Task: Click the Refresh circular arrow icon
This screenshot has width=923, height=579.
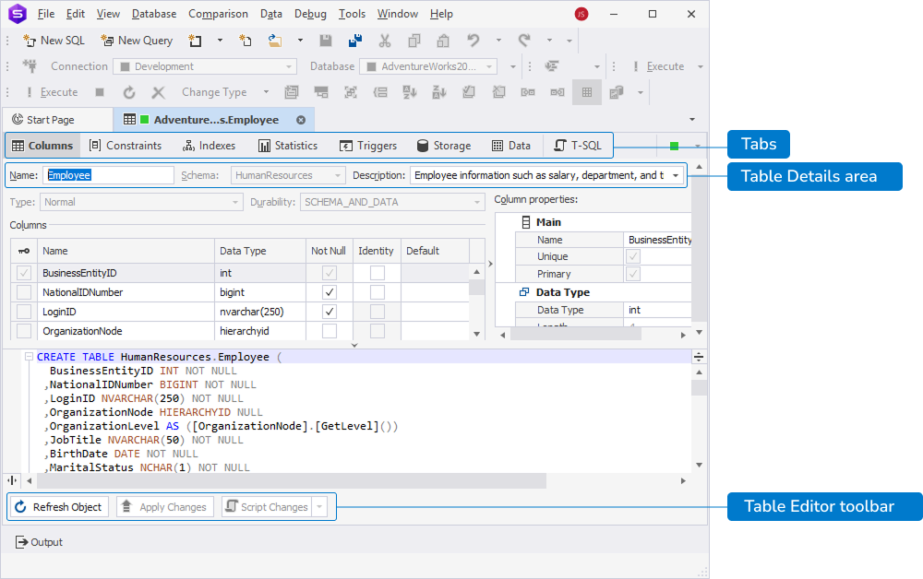Action: [129, 92]
